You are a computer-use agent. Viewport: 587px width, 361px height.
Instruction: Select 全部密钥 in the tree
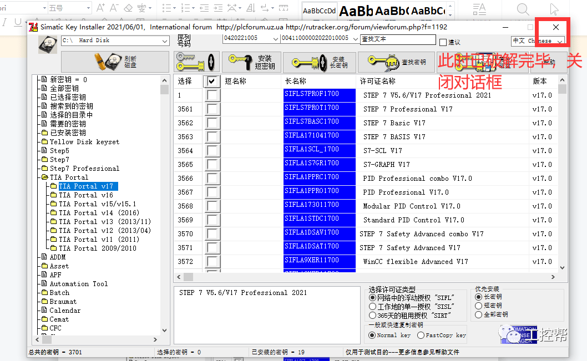[64, 88]
